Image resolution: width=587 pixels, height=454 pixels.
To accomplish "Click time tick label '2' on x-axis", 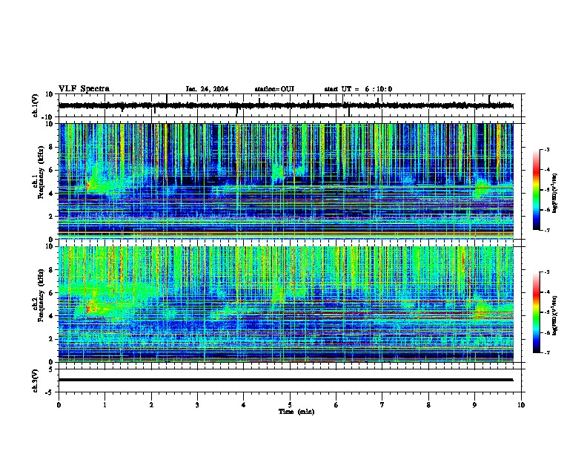I will click(x=151, y=405).
